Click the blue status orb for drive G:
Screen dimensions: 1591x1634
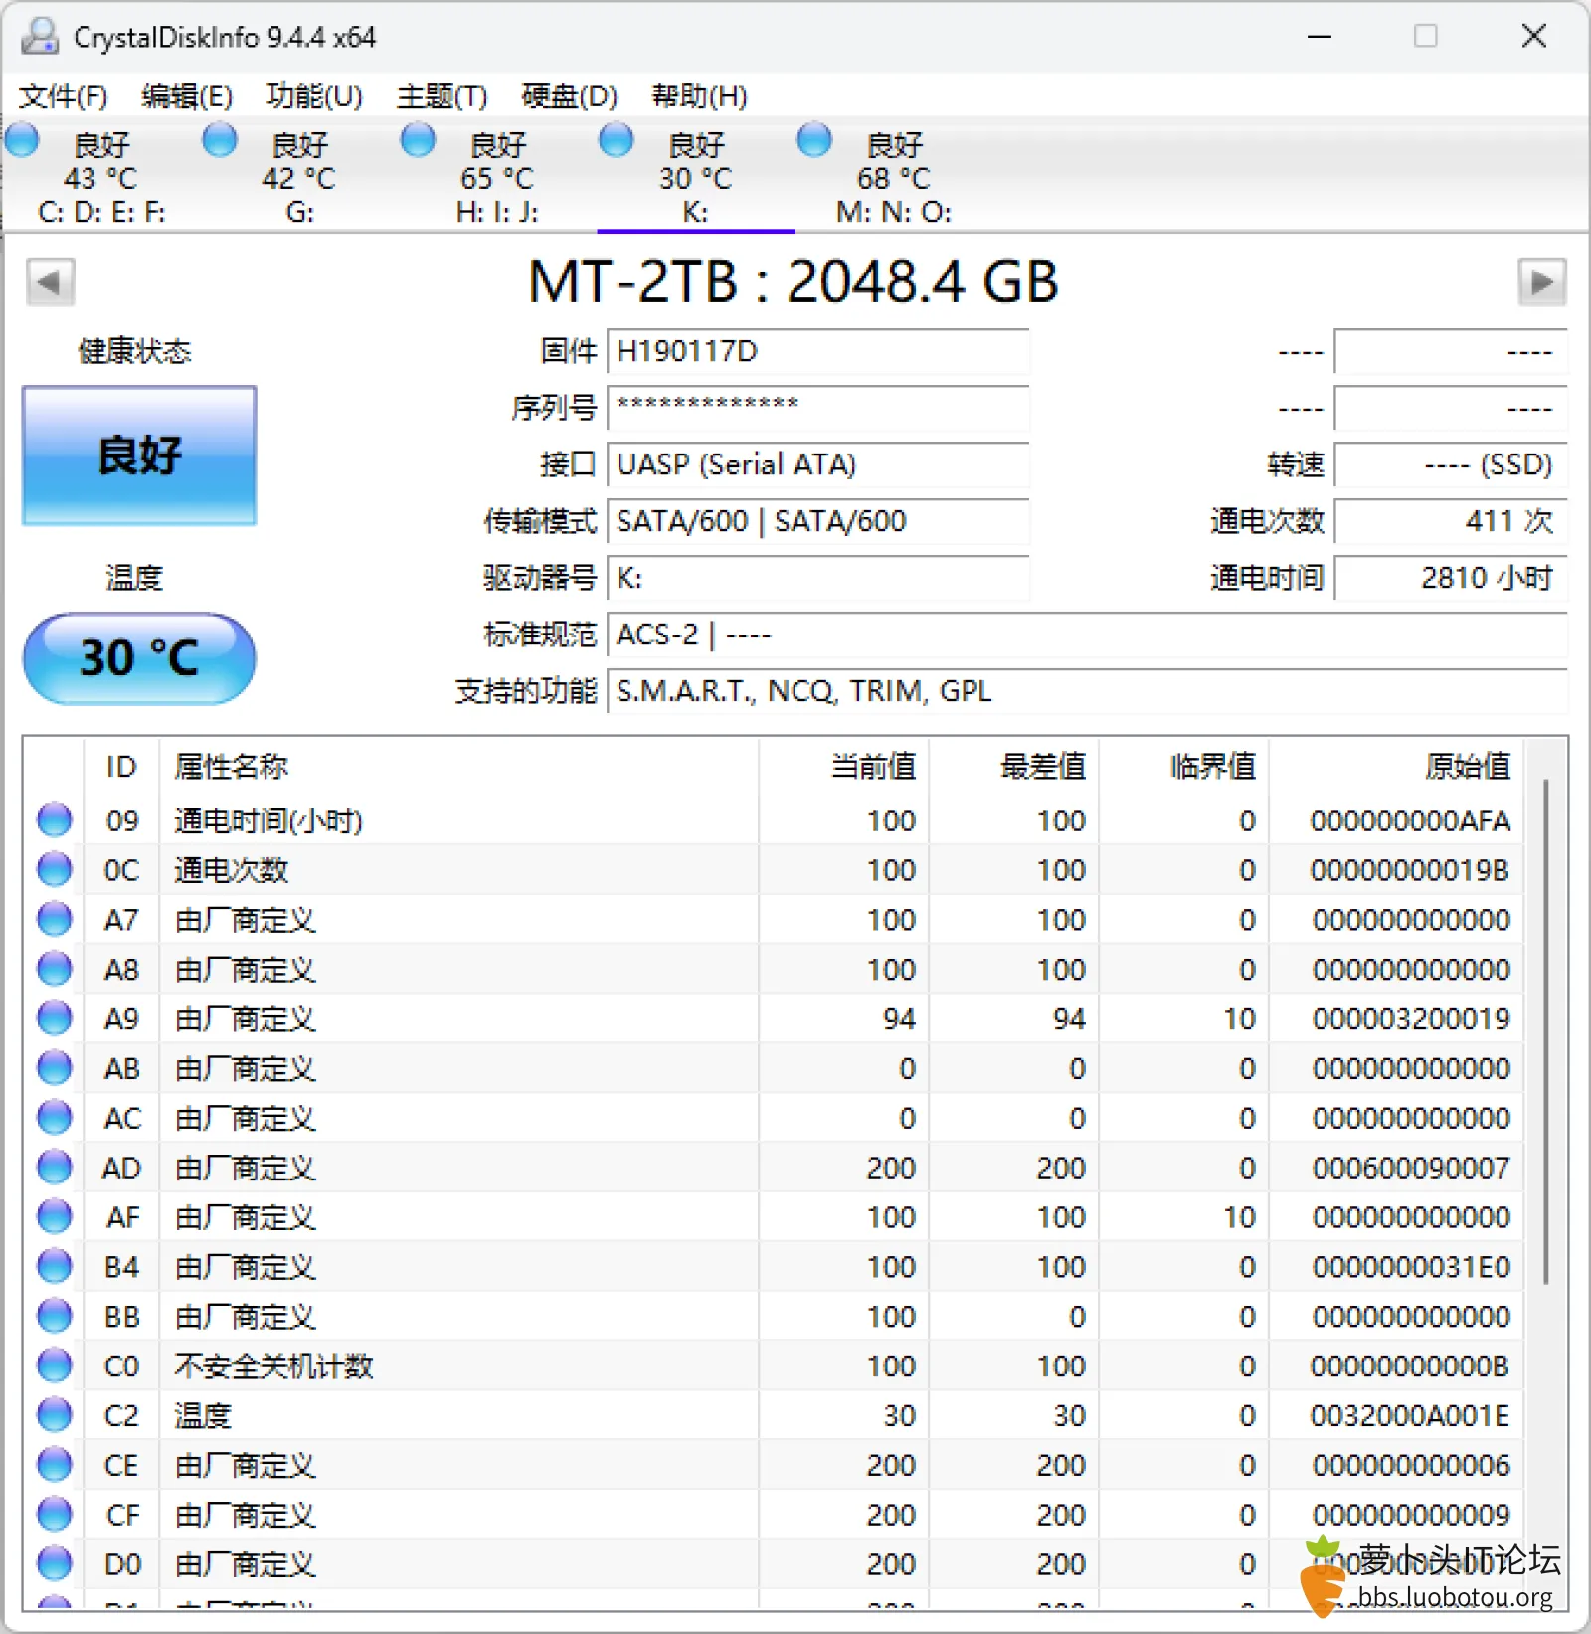click(x=220, y=140)
